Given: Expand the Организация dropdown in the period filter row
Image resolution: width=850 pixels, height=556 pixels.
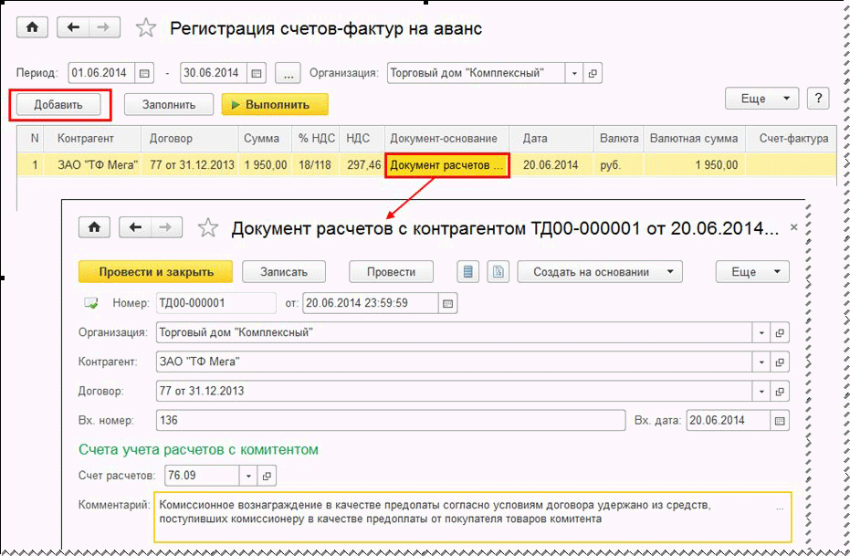Looking at the screenshot, I should [x=573, y=73].
